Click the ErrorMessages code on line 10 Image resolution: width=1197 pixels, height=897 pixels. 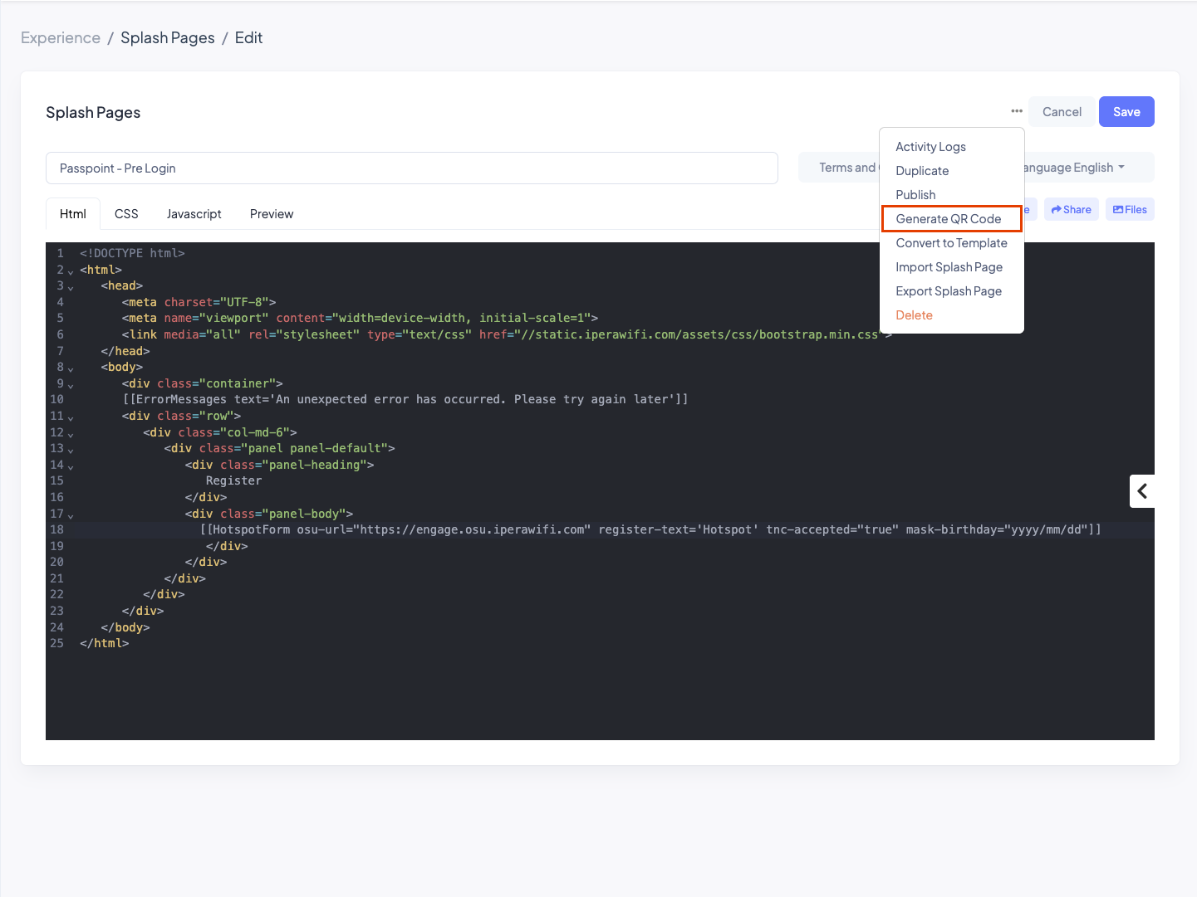tap(405, 399)
